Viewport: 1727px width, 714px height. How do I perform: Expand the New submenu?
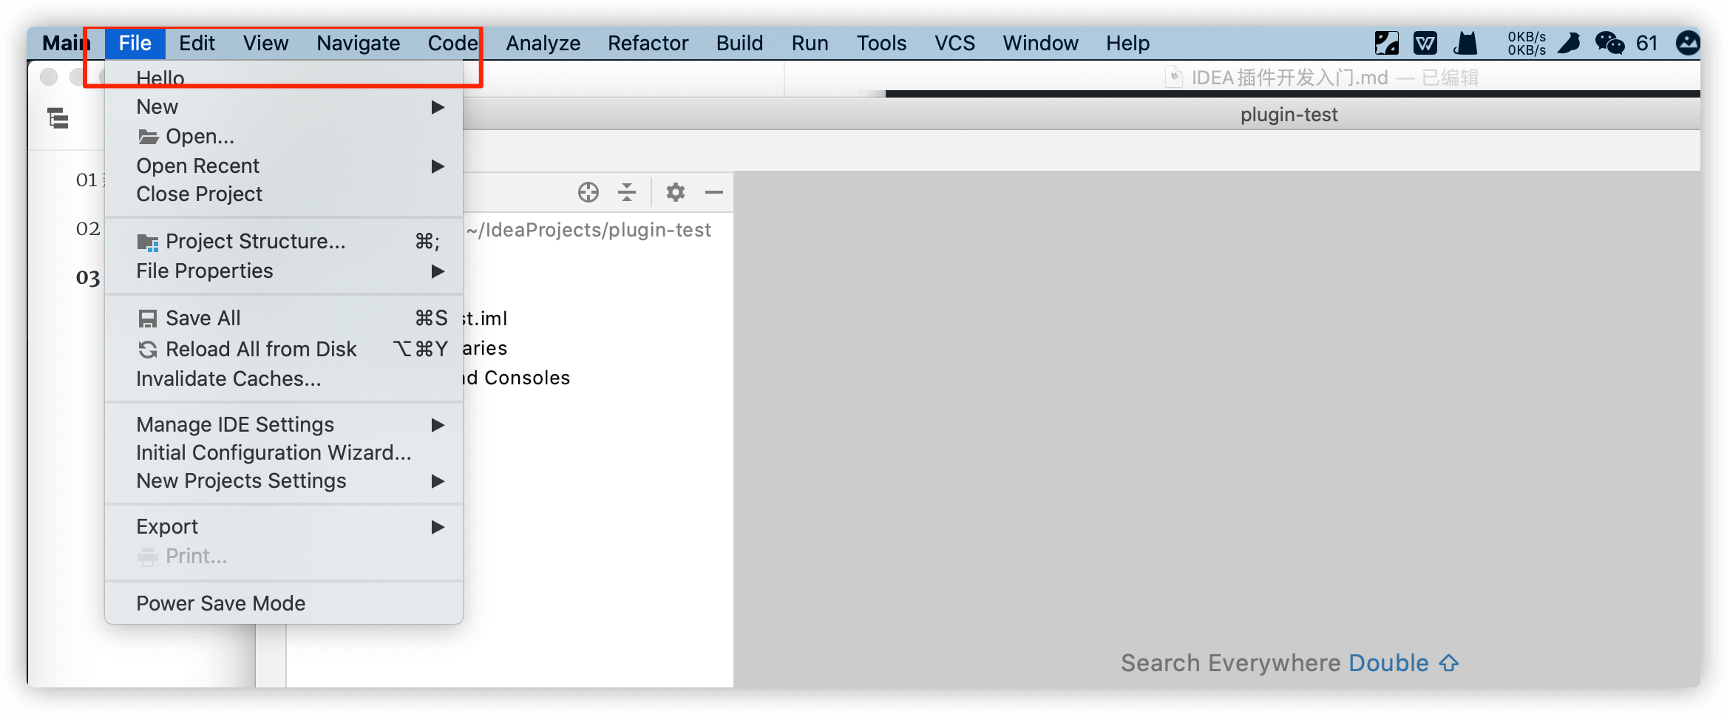284,107
